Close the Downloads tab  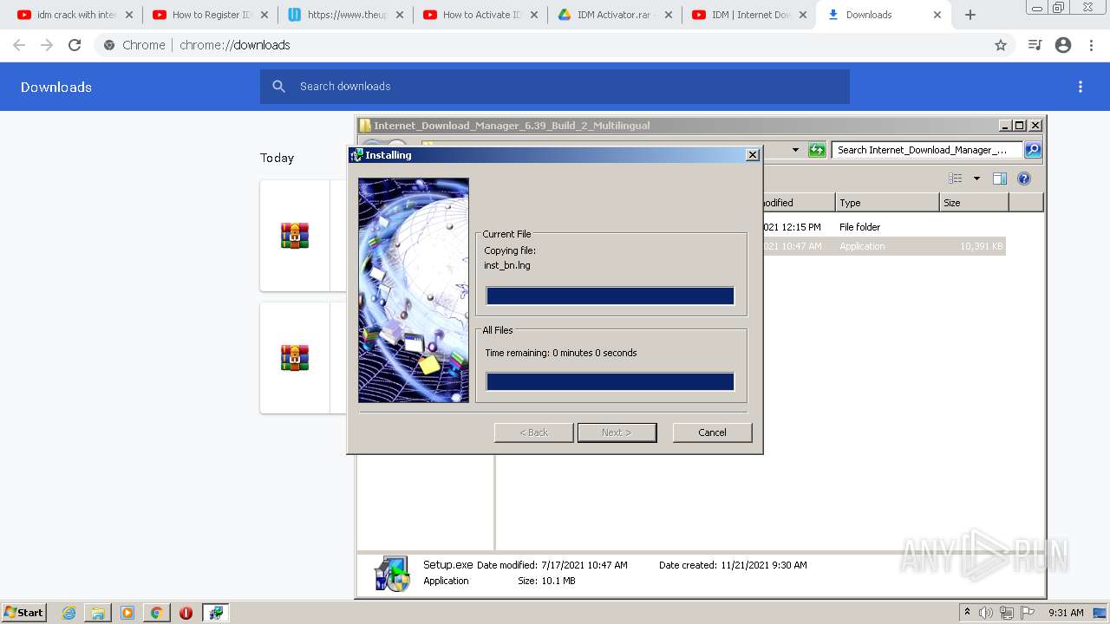coord(937,15)
